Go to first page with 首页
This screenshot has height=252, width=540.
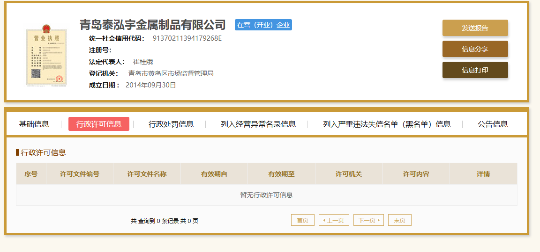coord(303,220)
